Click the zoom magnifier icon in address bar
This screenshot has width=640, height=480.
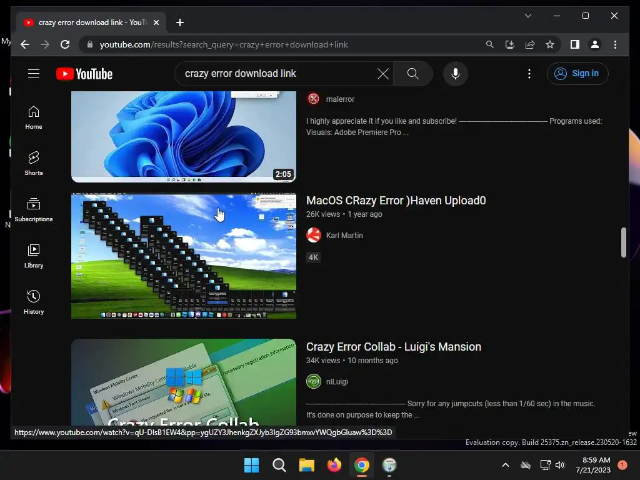coord(489,44)
